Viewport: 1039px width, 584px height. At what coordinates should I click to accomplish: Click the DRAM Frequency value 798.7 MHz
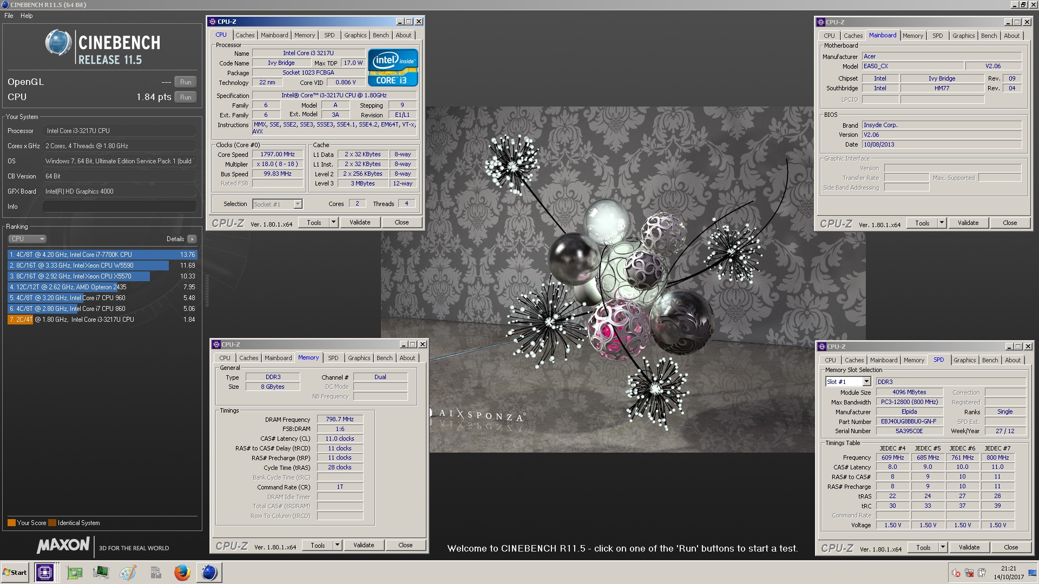click(x=340, y=419)
